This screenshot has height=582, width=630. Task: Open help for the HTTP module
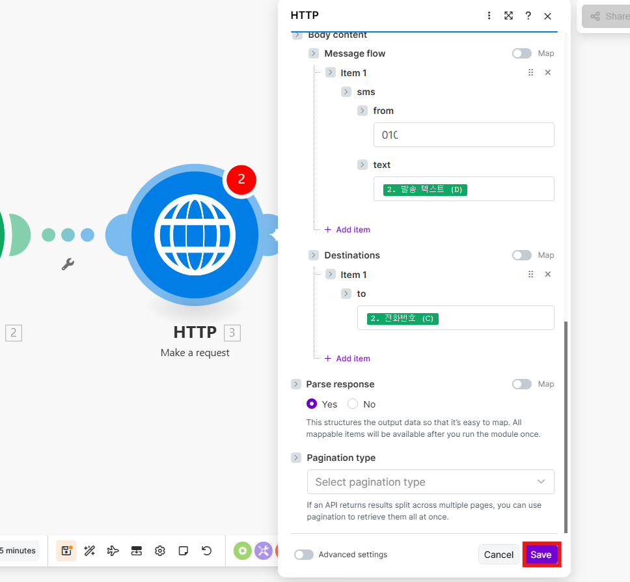(x=528, y=16)
